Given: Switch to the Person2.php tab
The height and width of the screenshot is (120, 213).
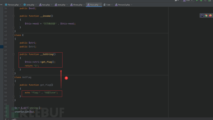Looking at the screenshot, I should (x=124, y=5).
